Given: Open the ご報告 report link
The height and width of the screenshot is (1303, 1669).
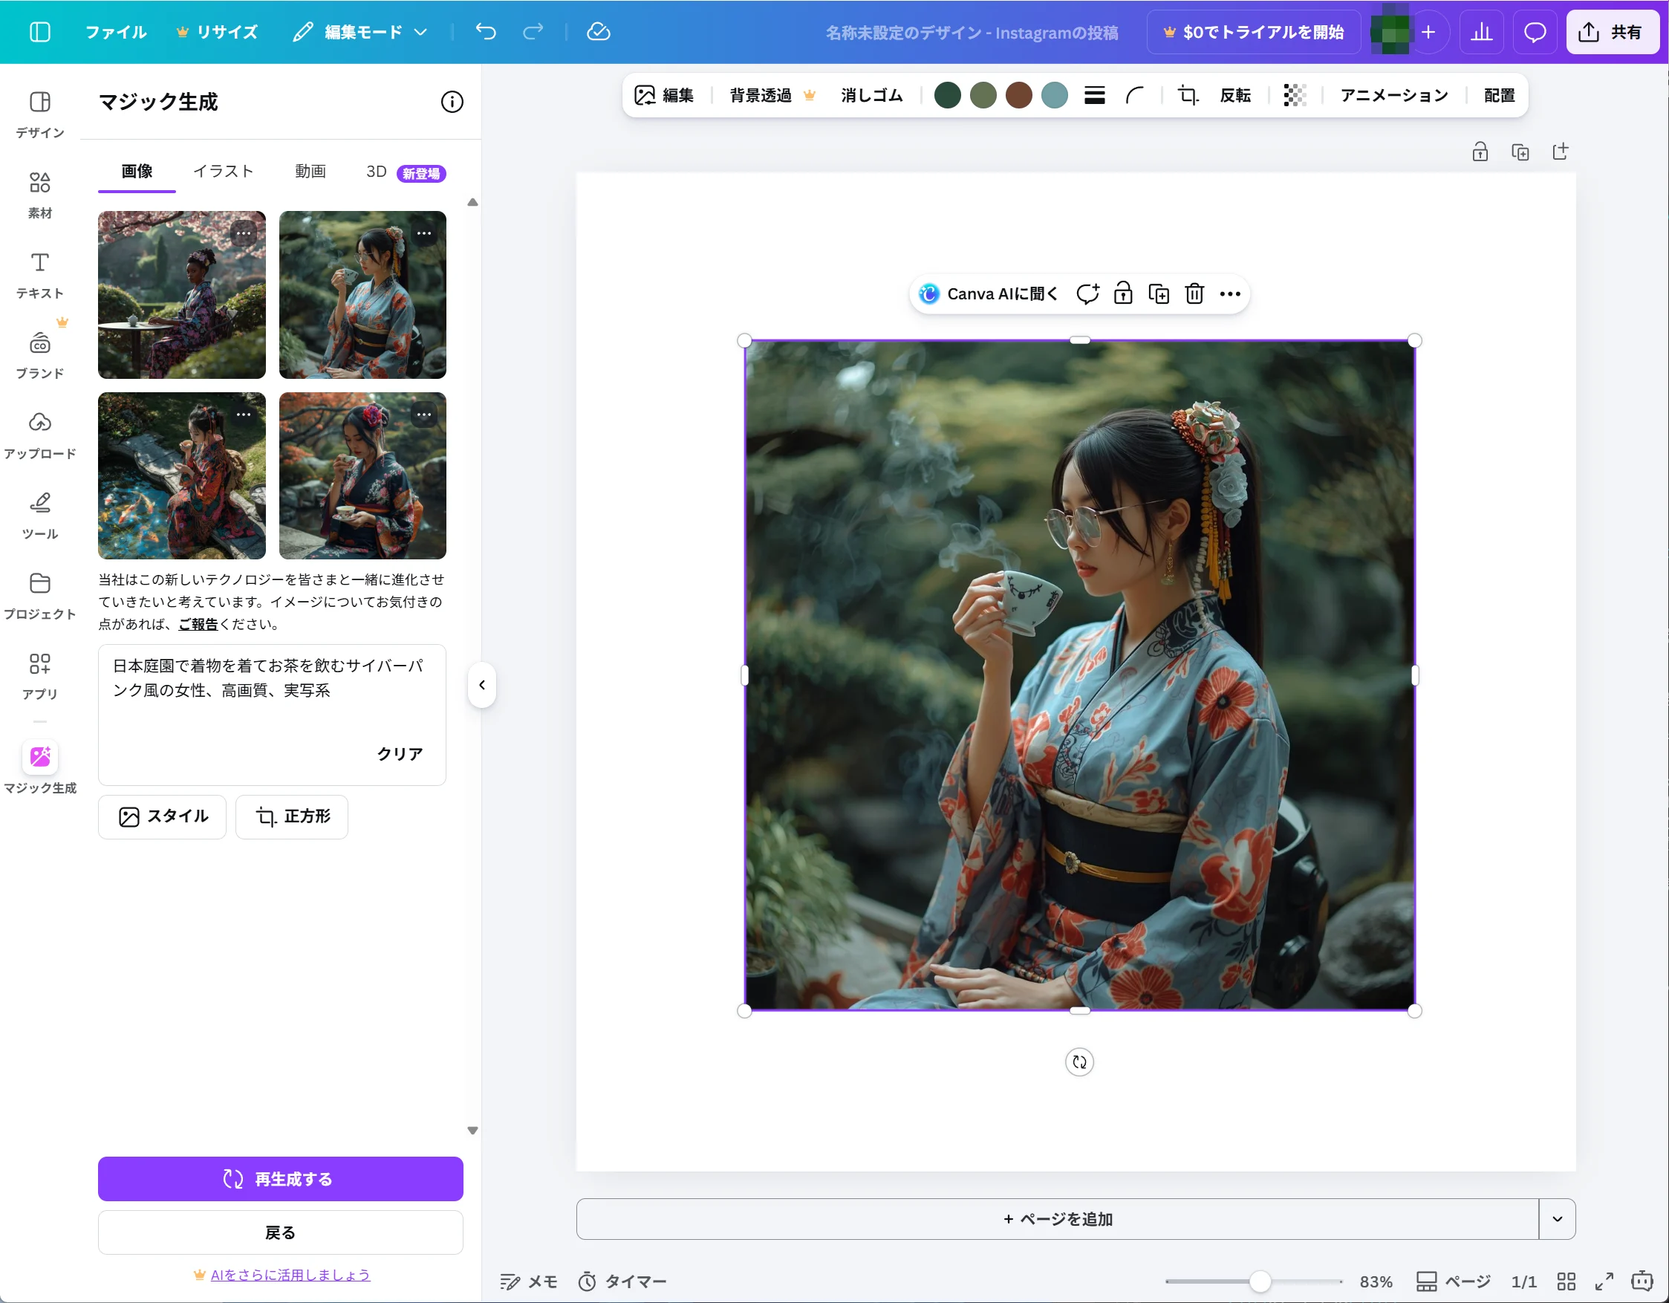Looking at the screenshot, I should pyautogui.click(x=198, y=623).
